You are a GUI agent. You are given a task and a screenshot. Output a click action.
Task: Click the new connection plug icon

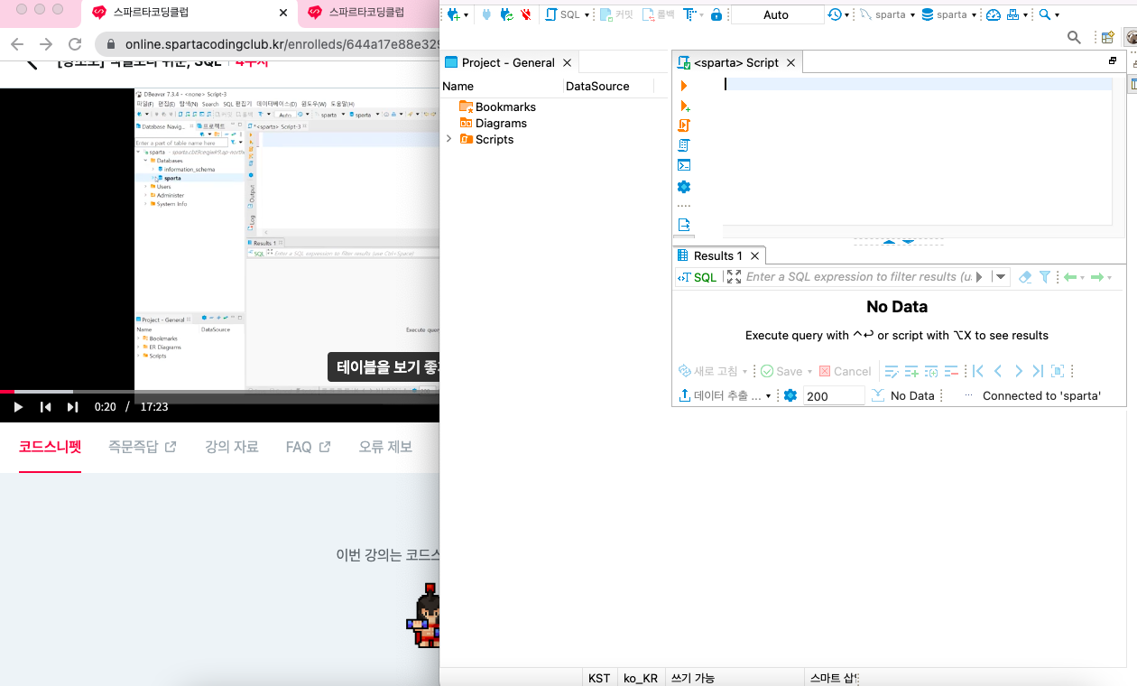tap(453, 14)
